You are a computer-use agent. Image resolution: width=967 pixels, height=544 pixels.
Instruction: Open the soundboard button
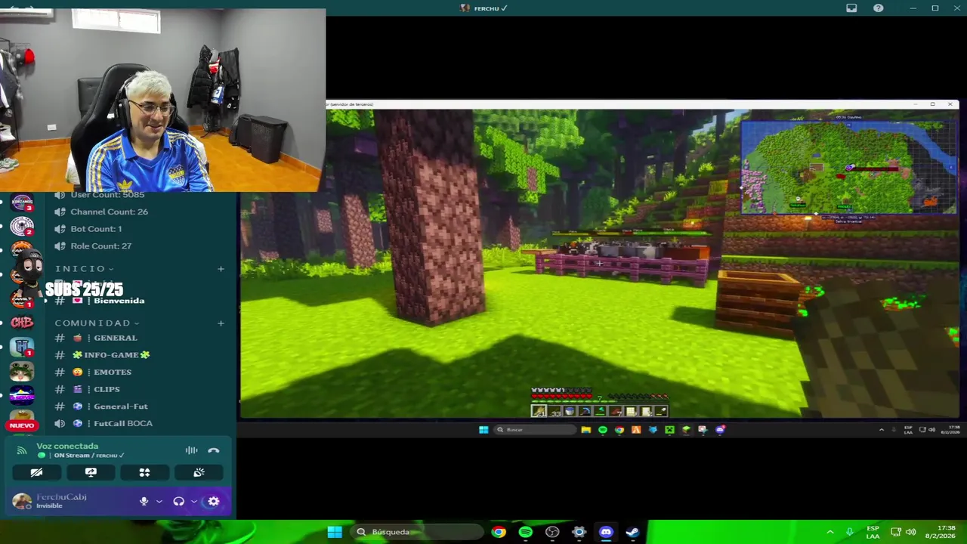tap(199, 472)
